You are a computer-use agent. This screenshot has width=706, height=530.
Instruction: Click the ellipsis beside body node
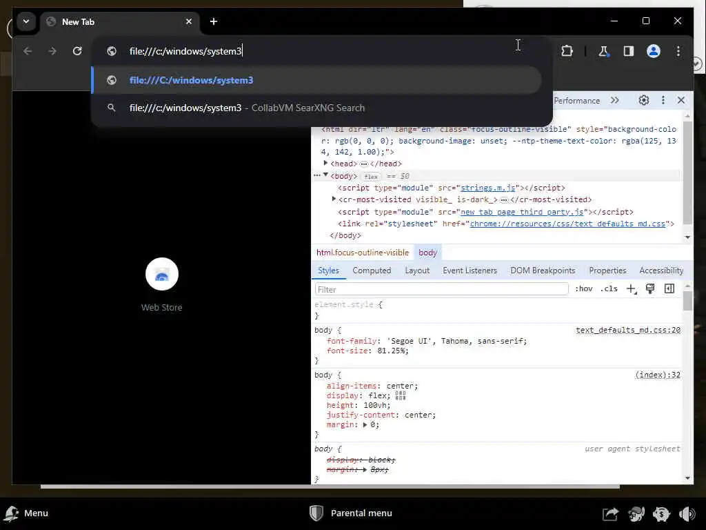317,175
